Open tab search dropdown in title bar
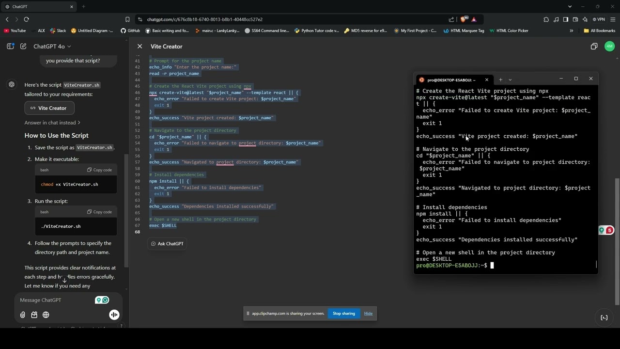The image size is (620, 349). click(x=570, y=7)
